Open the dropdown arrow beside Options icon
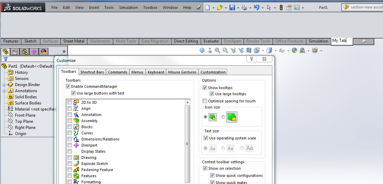 tap(303, 8)
